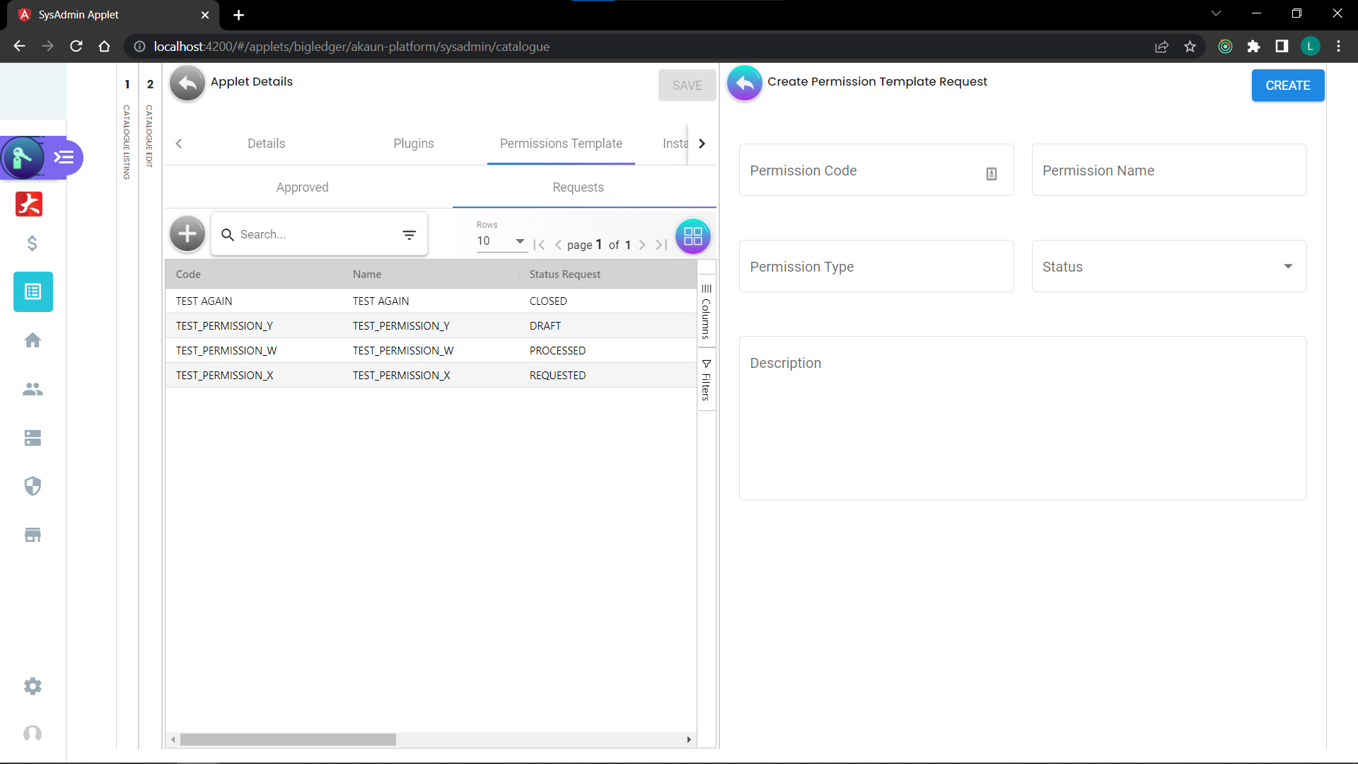Switch to the Approved sub-tab
The height and width of the screenshot is (764, 1358).
tap(302, 187)
